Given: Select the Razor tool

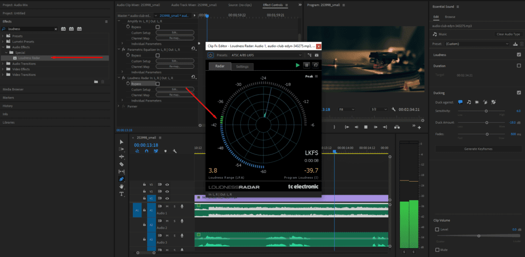Looking at the screenshot, I should (x=122, y=164).
